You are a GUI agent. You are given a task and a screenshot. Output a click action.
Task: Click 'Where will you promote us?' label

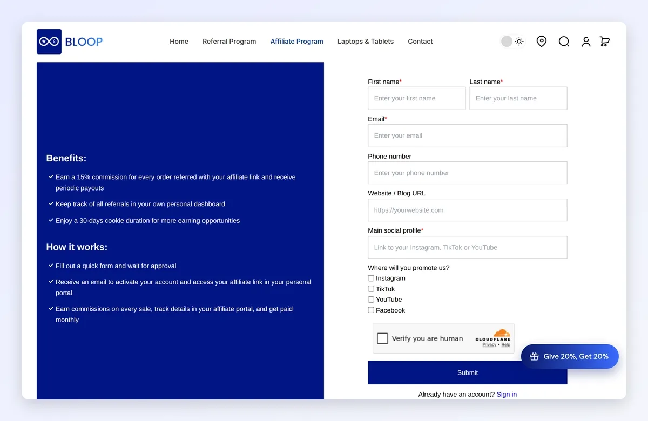409,268
